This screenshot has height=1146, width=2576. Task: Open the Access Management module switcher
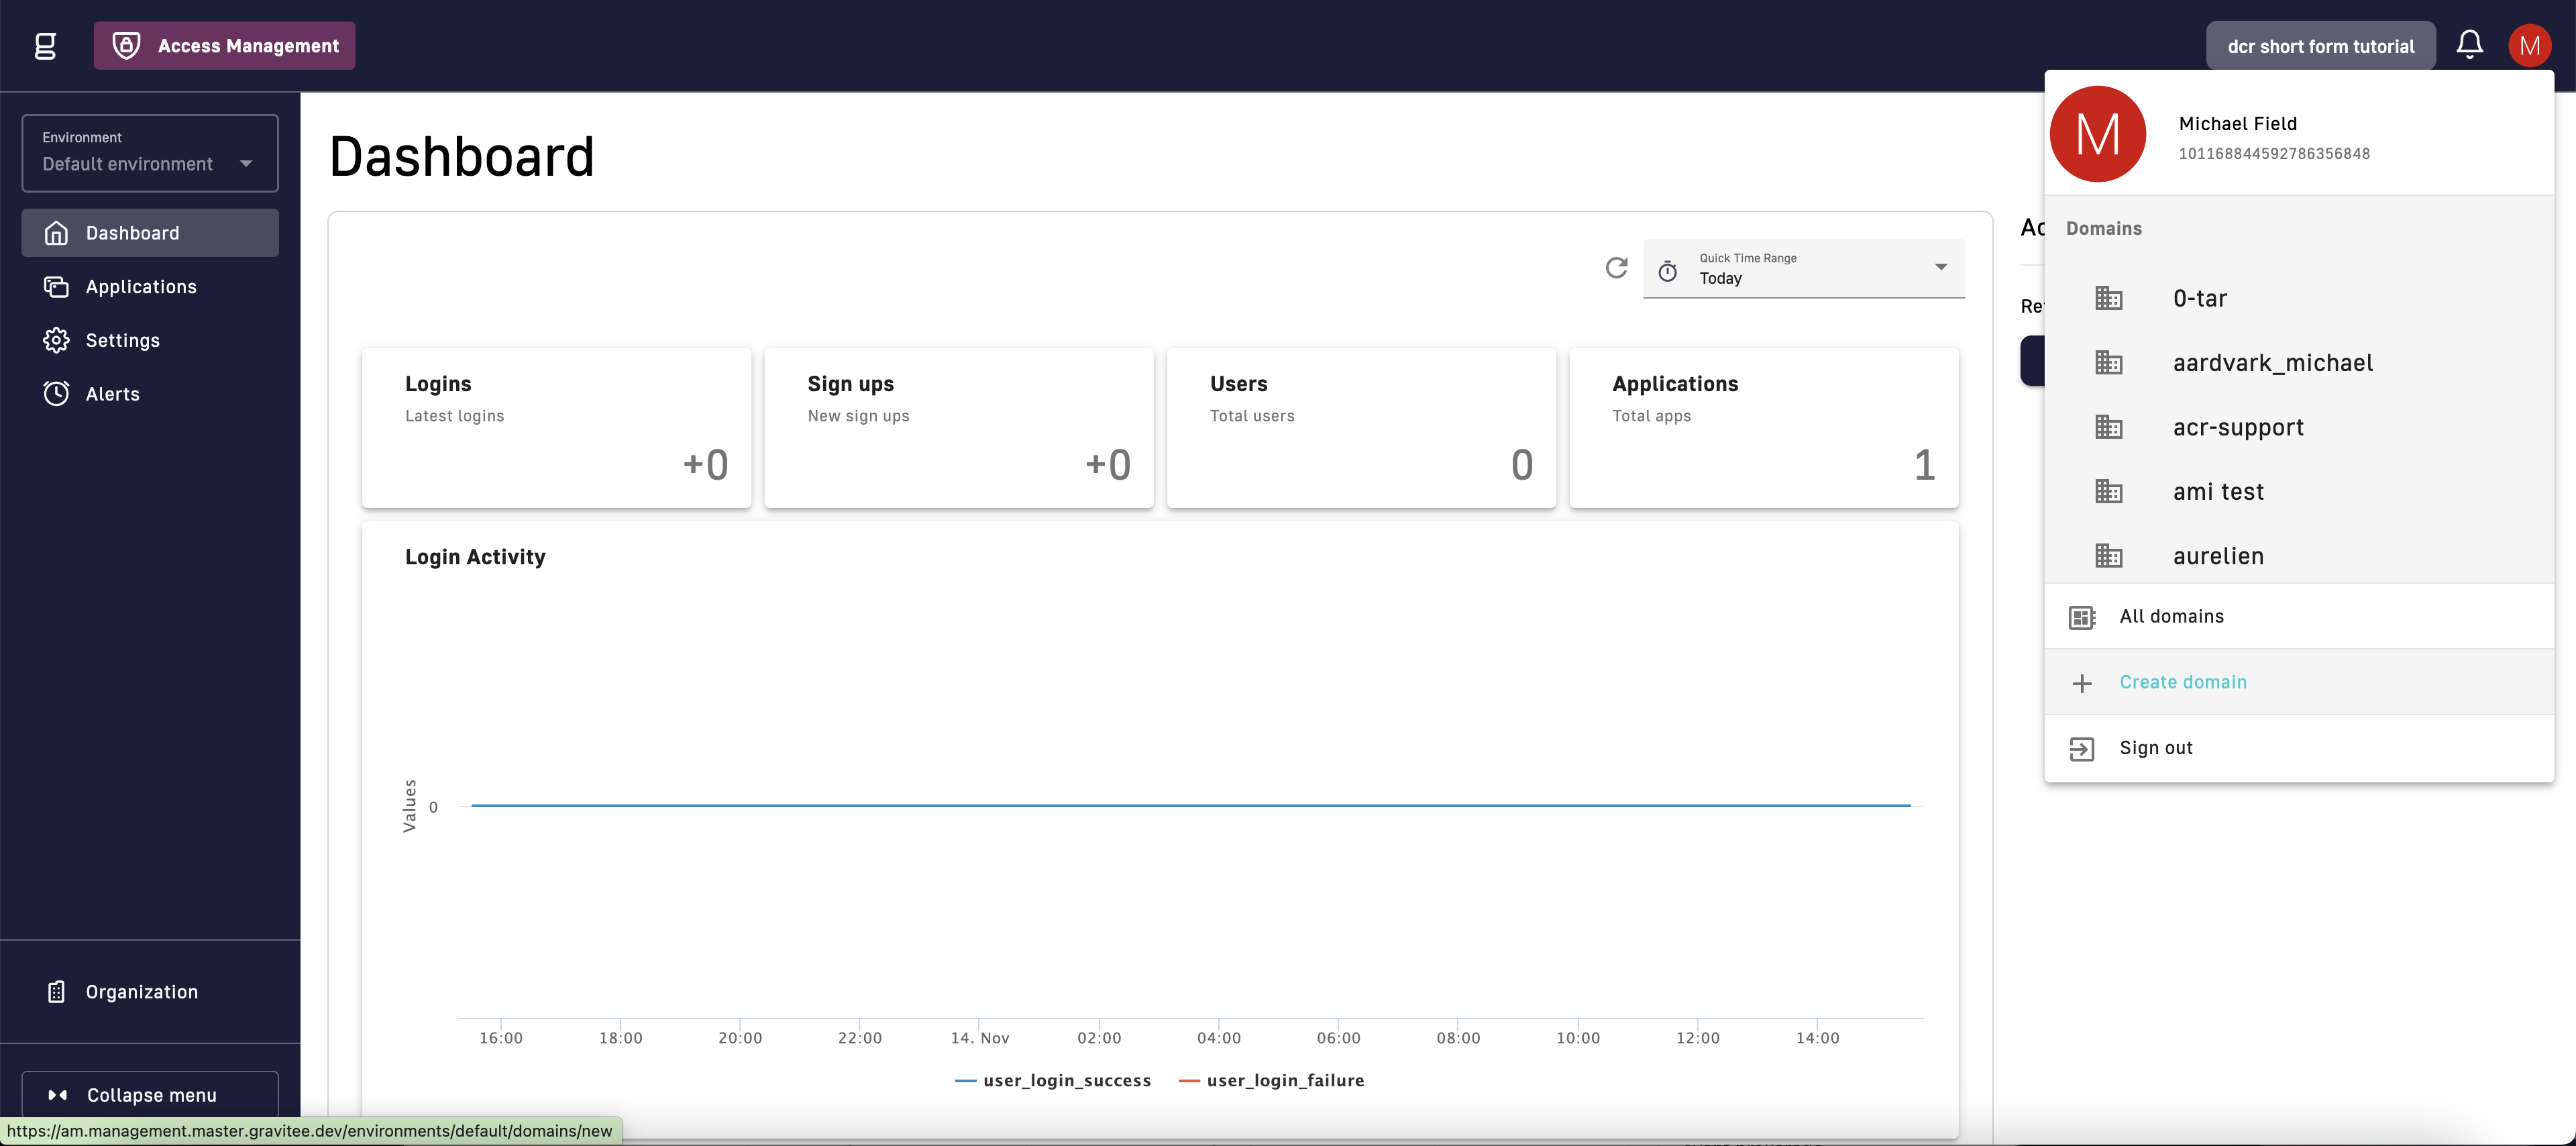[225, 46]
